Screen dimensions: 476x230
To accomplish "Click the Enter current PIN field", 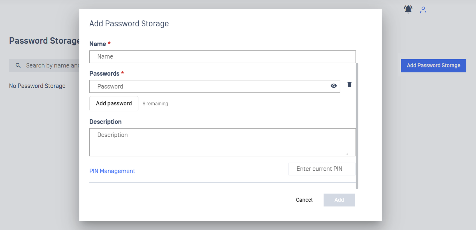I will point(322,169).
